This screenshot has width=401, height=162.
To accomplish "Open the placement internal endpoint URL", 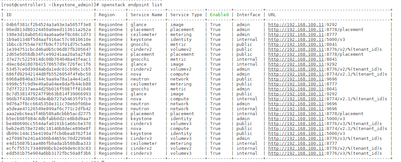I will [296, 114].
